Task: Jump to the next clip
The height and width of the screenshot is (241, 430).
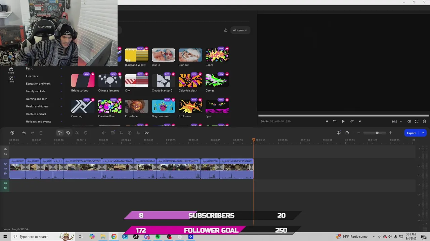Action: coord(359,122)
